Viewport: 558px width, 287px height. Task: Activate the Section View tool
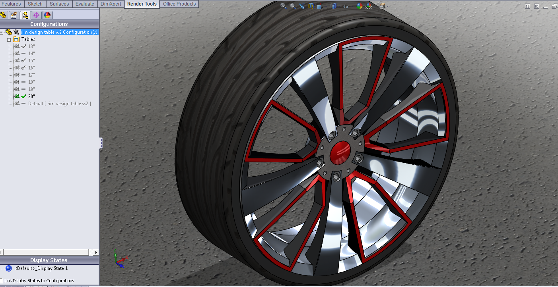tap(311, 6)
